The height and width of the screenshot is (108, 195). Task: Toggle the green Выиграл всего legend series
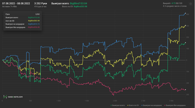pyautogui.click(x=118, y=105)
